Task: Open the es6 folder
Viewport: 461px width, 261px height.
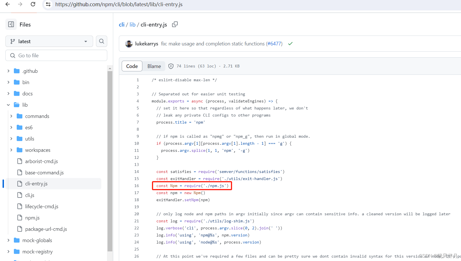Action: [29, 128]
